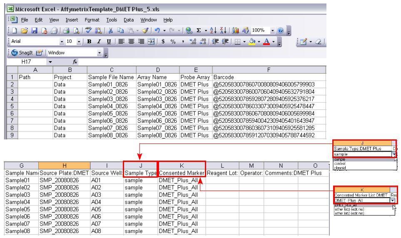Toggle Align Left

pos(121,42)
